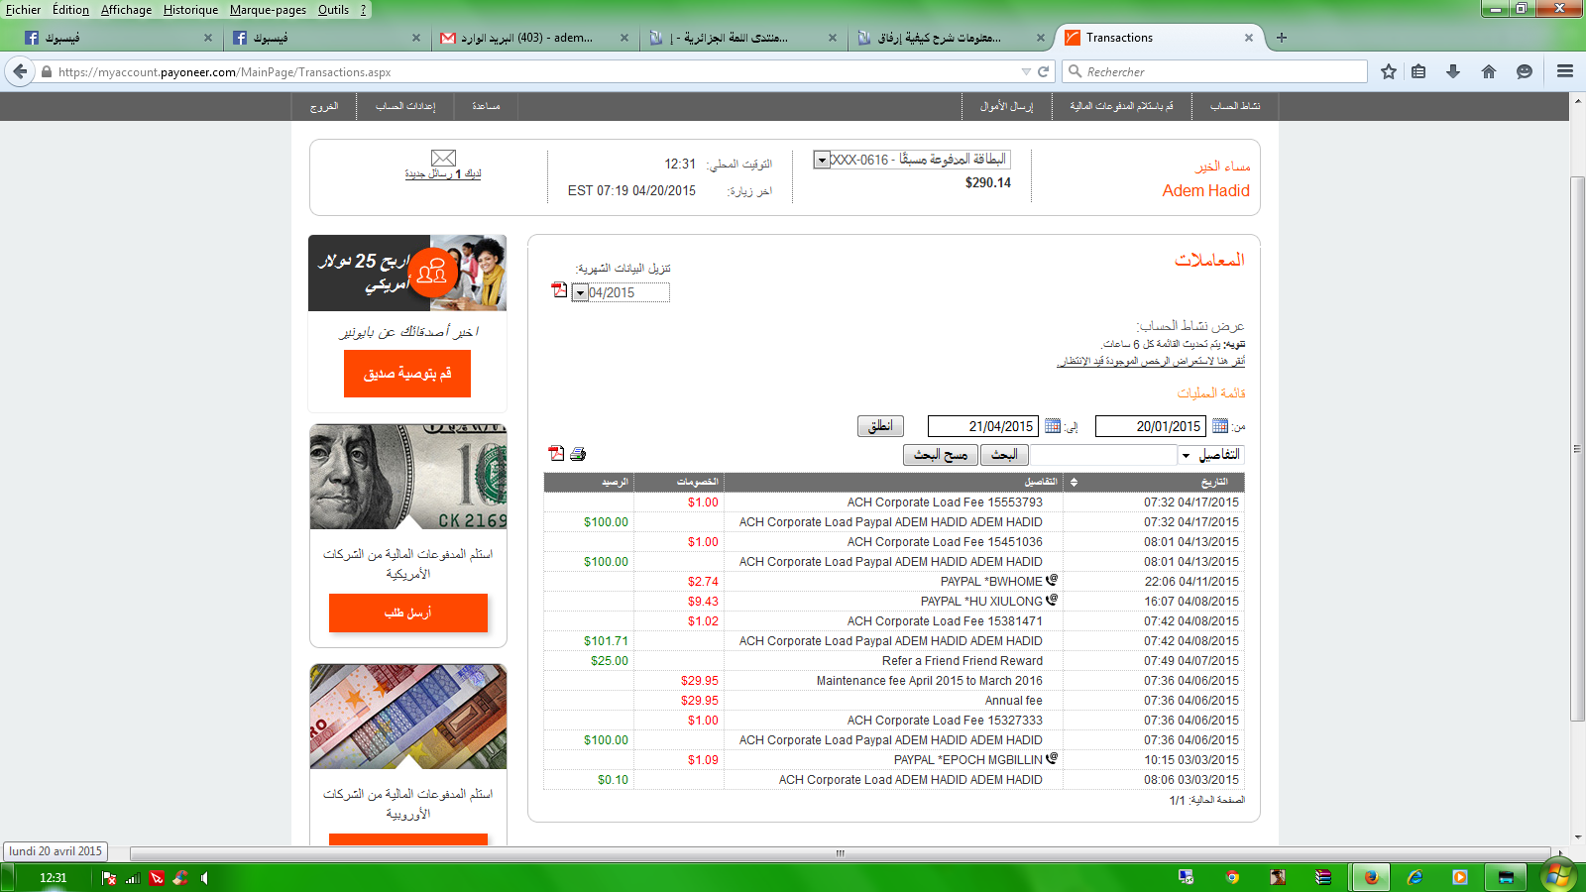Export transactions table via PDF icon

[556, 454]
